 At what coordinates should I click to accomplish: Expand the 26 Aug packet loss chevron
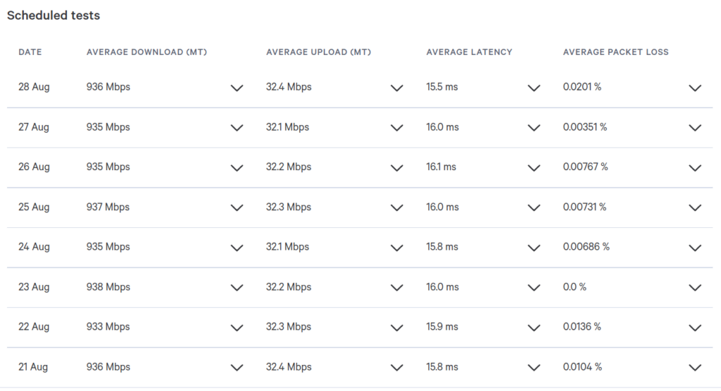pos(695,168)
